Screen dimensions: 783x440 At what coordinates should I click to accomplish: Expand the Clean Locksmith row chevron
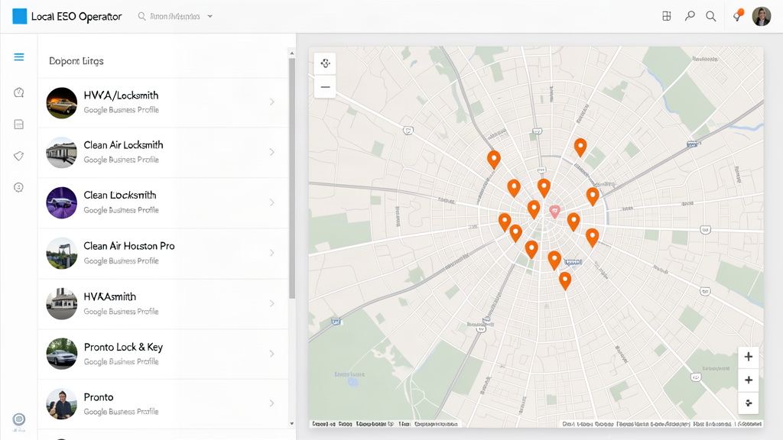(271, 202)
